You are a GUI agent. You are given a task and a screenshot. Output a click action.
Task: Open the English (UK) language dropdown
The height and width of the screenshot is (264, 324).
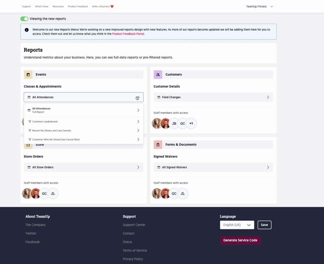tap(237, 225)
